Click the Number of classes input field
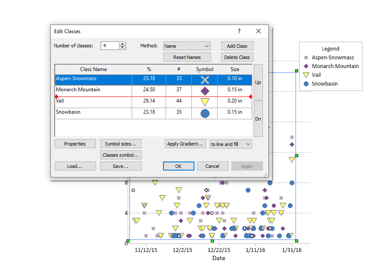 (x=111, y=45)
